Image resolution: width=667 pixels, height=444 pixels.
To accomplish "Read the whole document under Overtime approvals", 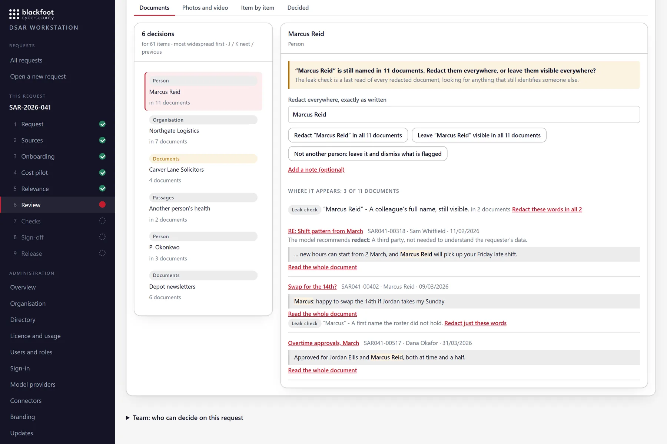I will click(x=322, y=370).
